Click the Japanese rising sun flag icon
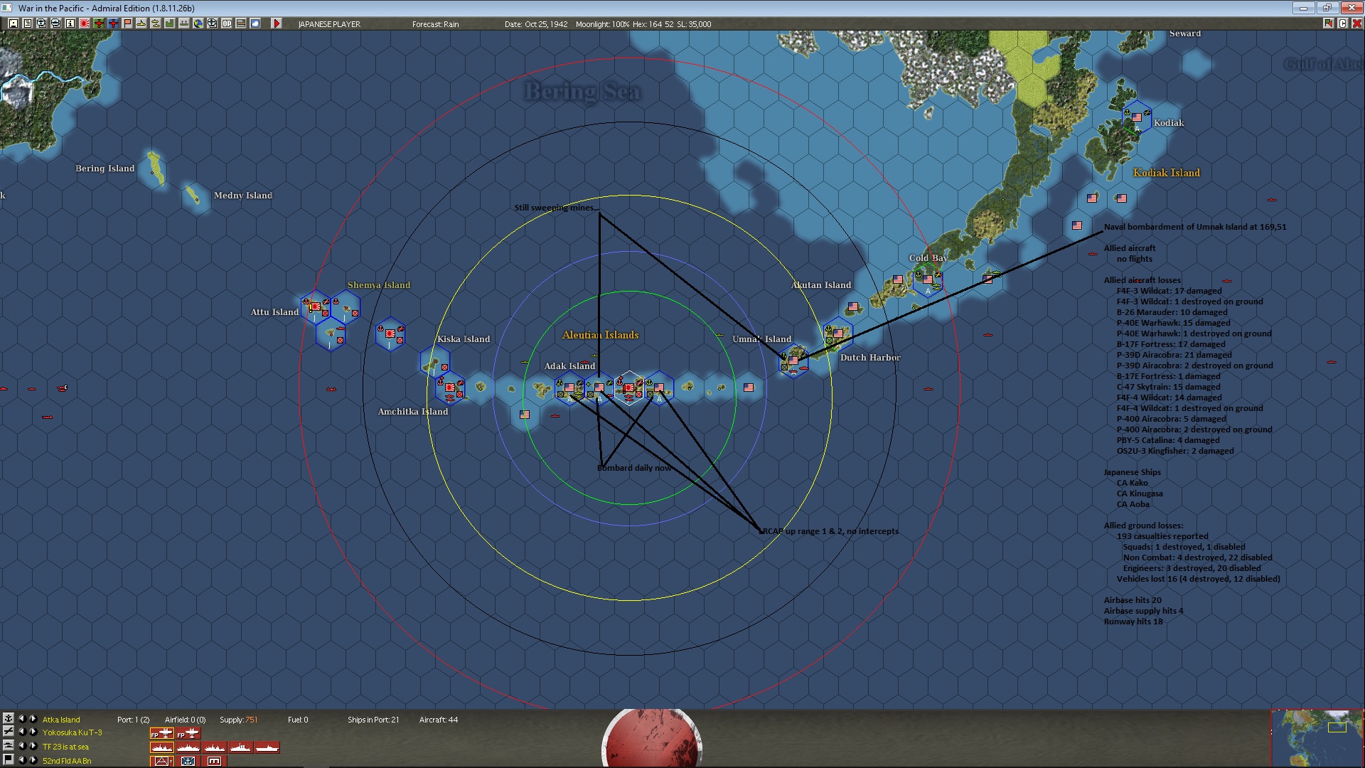 click(85, 23)
